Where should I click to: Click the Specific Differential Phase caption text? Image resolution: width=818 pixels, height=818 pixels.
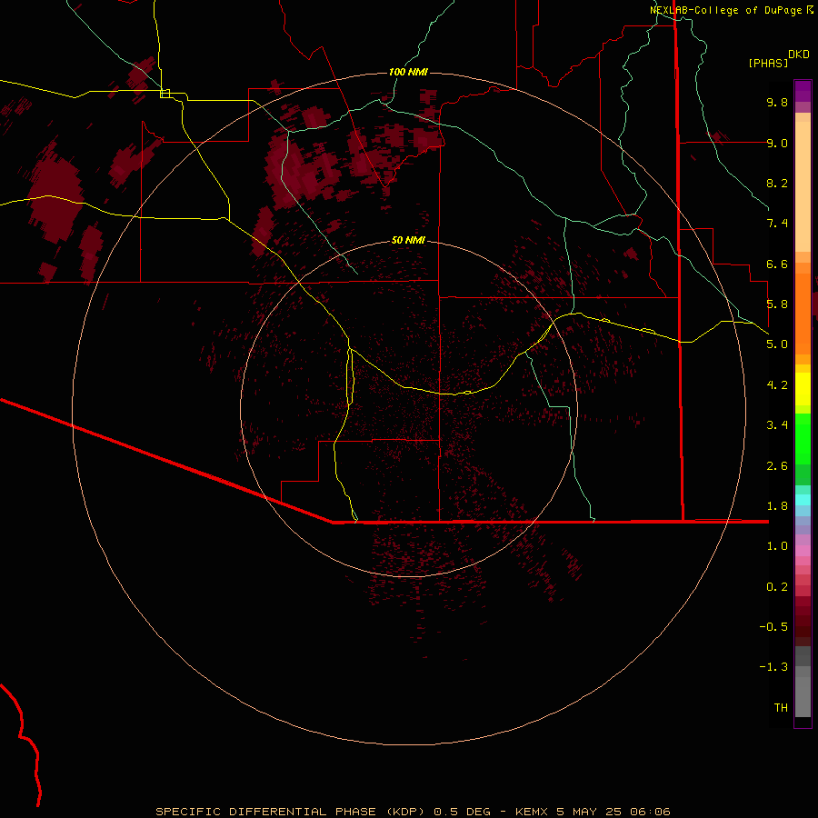(x=413, y=812)
